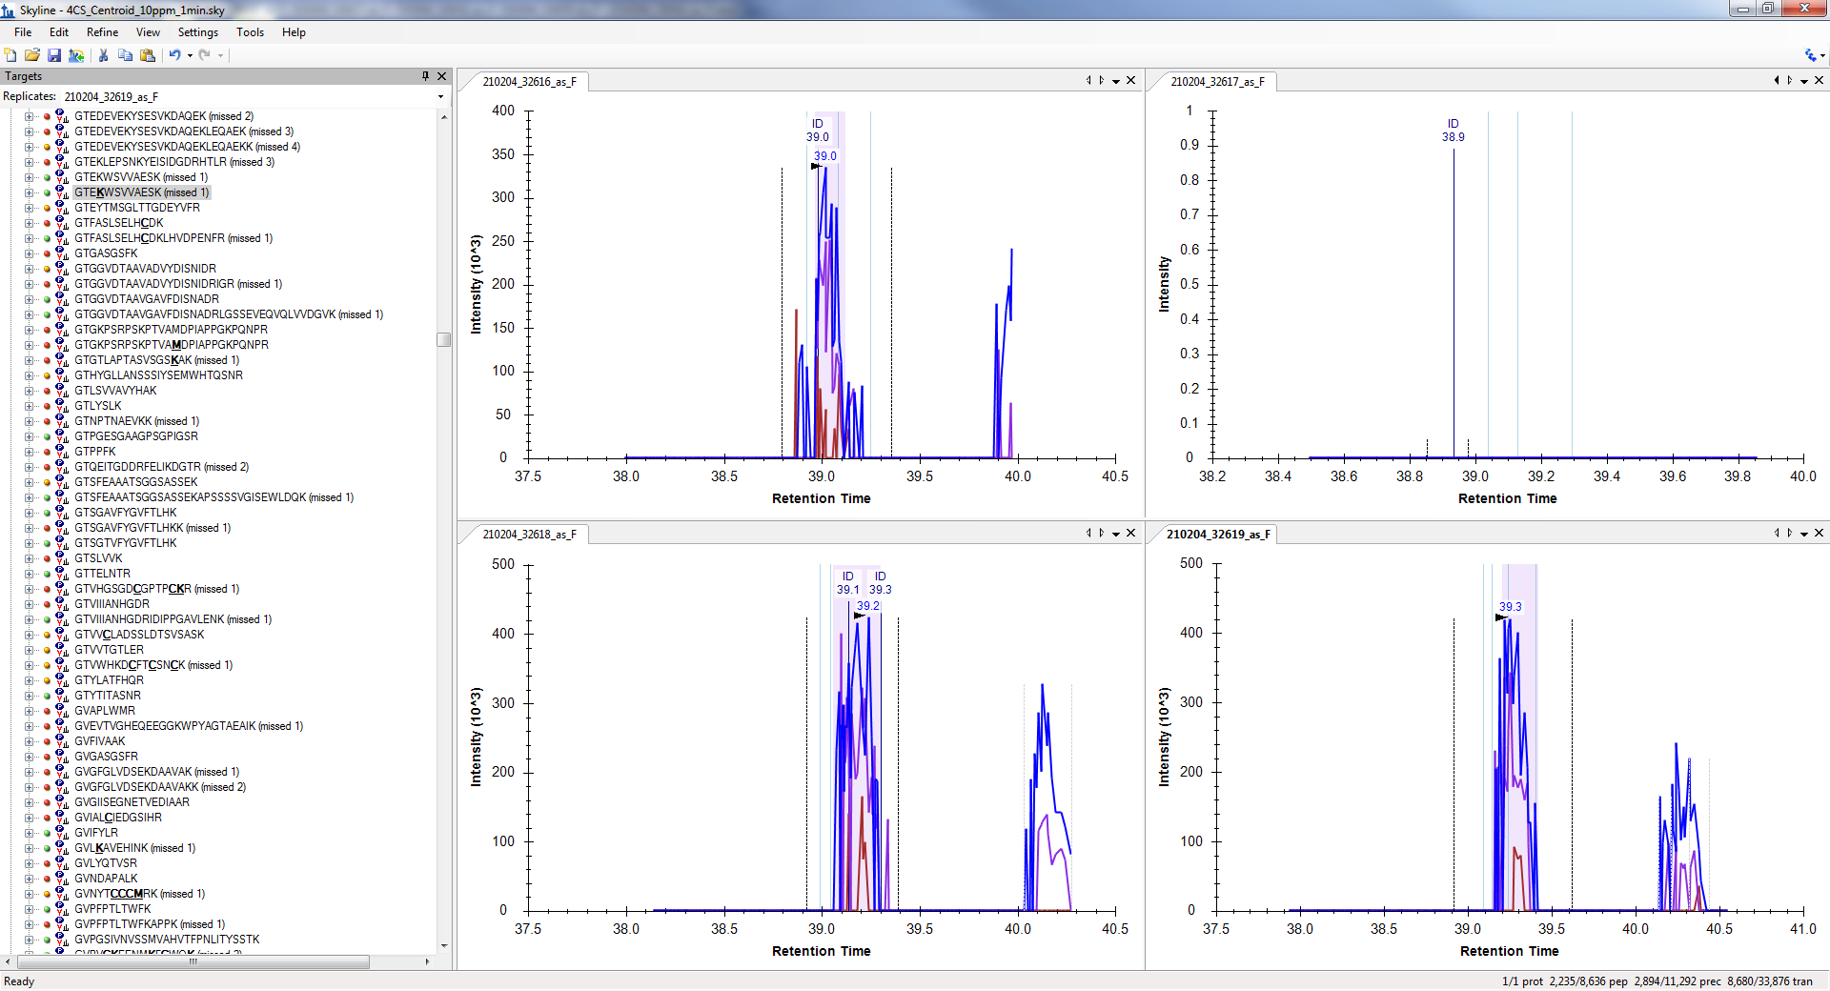Viewport: 1830px width, 991px height.
Task: Open the Refine menu
Action: tap(102, 32)
